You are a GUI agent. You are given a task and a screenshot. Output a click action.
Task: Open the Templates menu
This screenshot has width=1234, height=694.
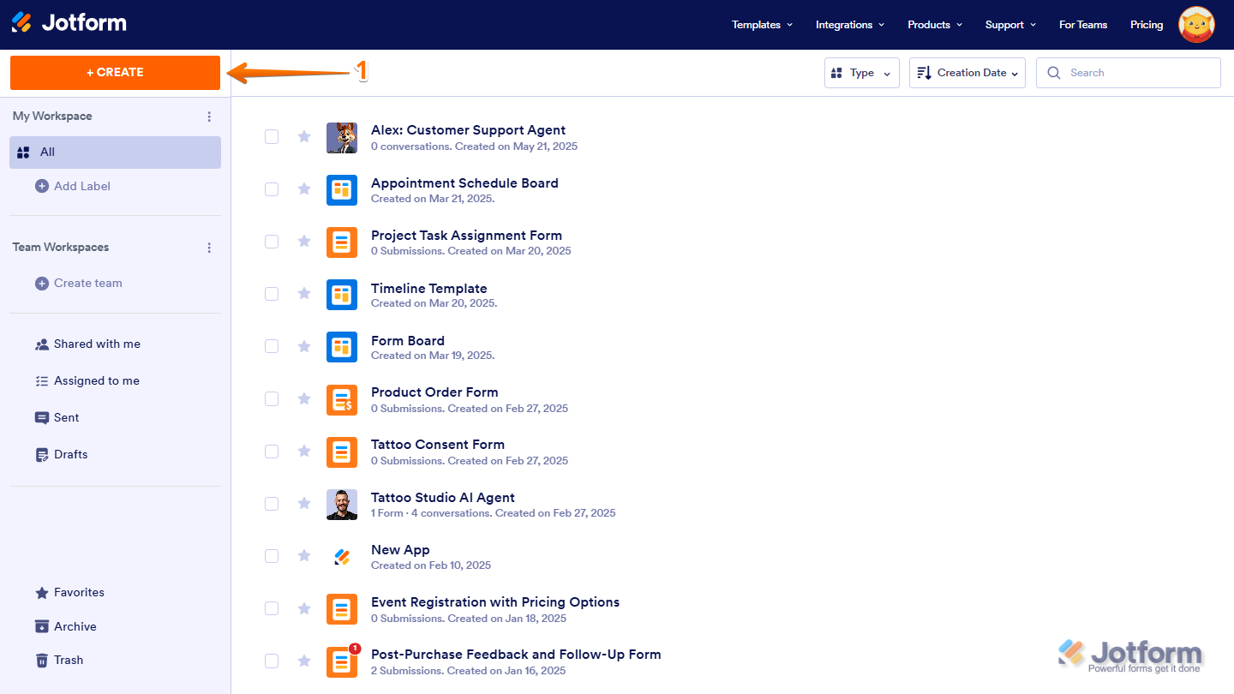pos(761,24)
